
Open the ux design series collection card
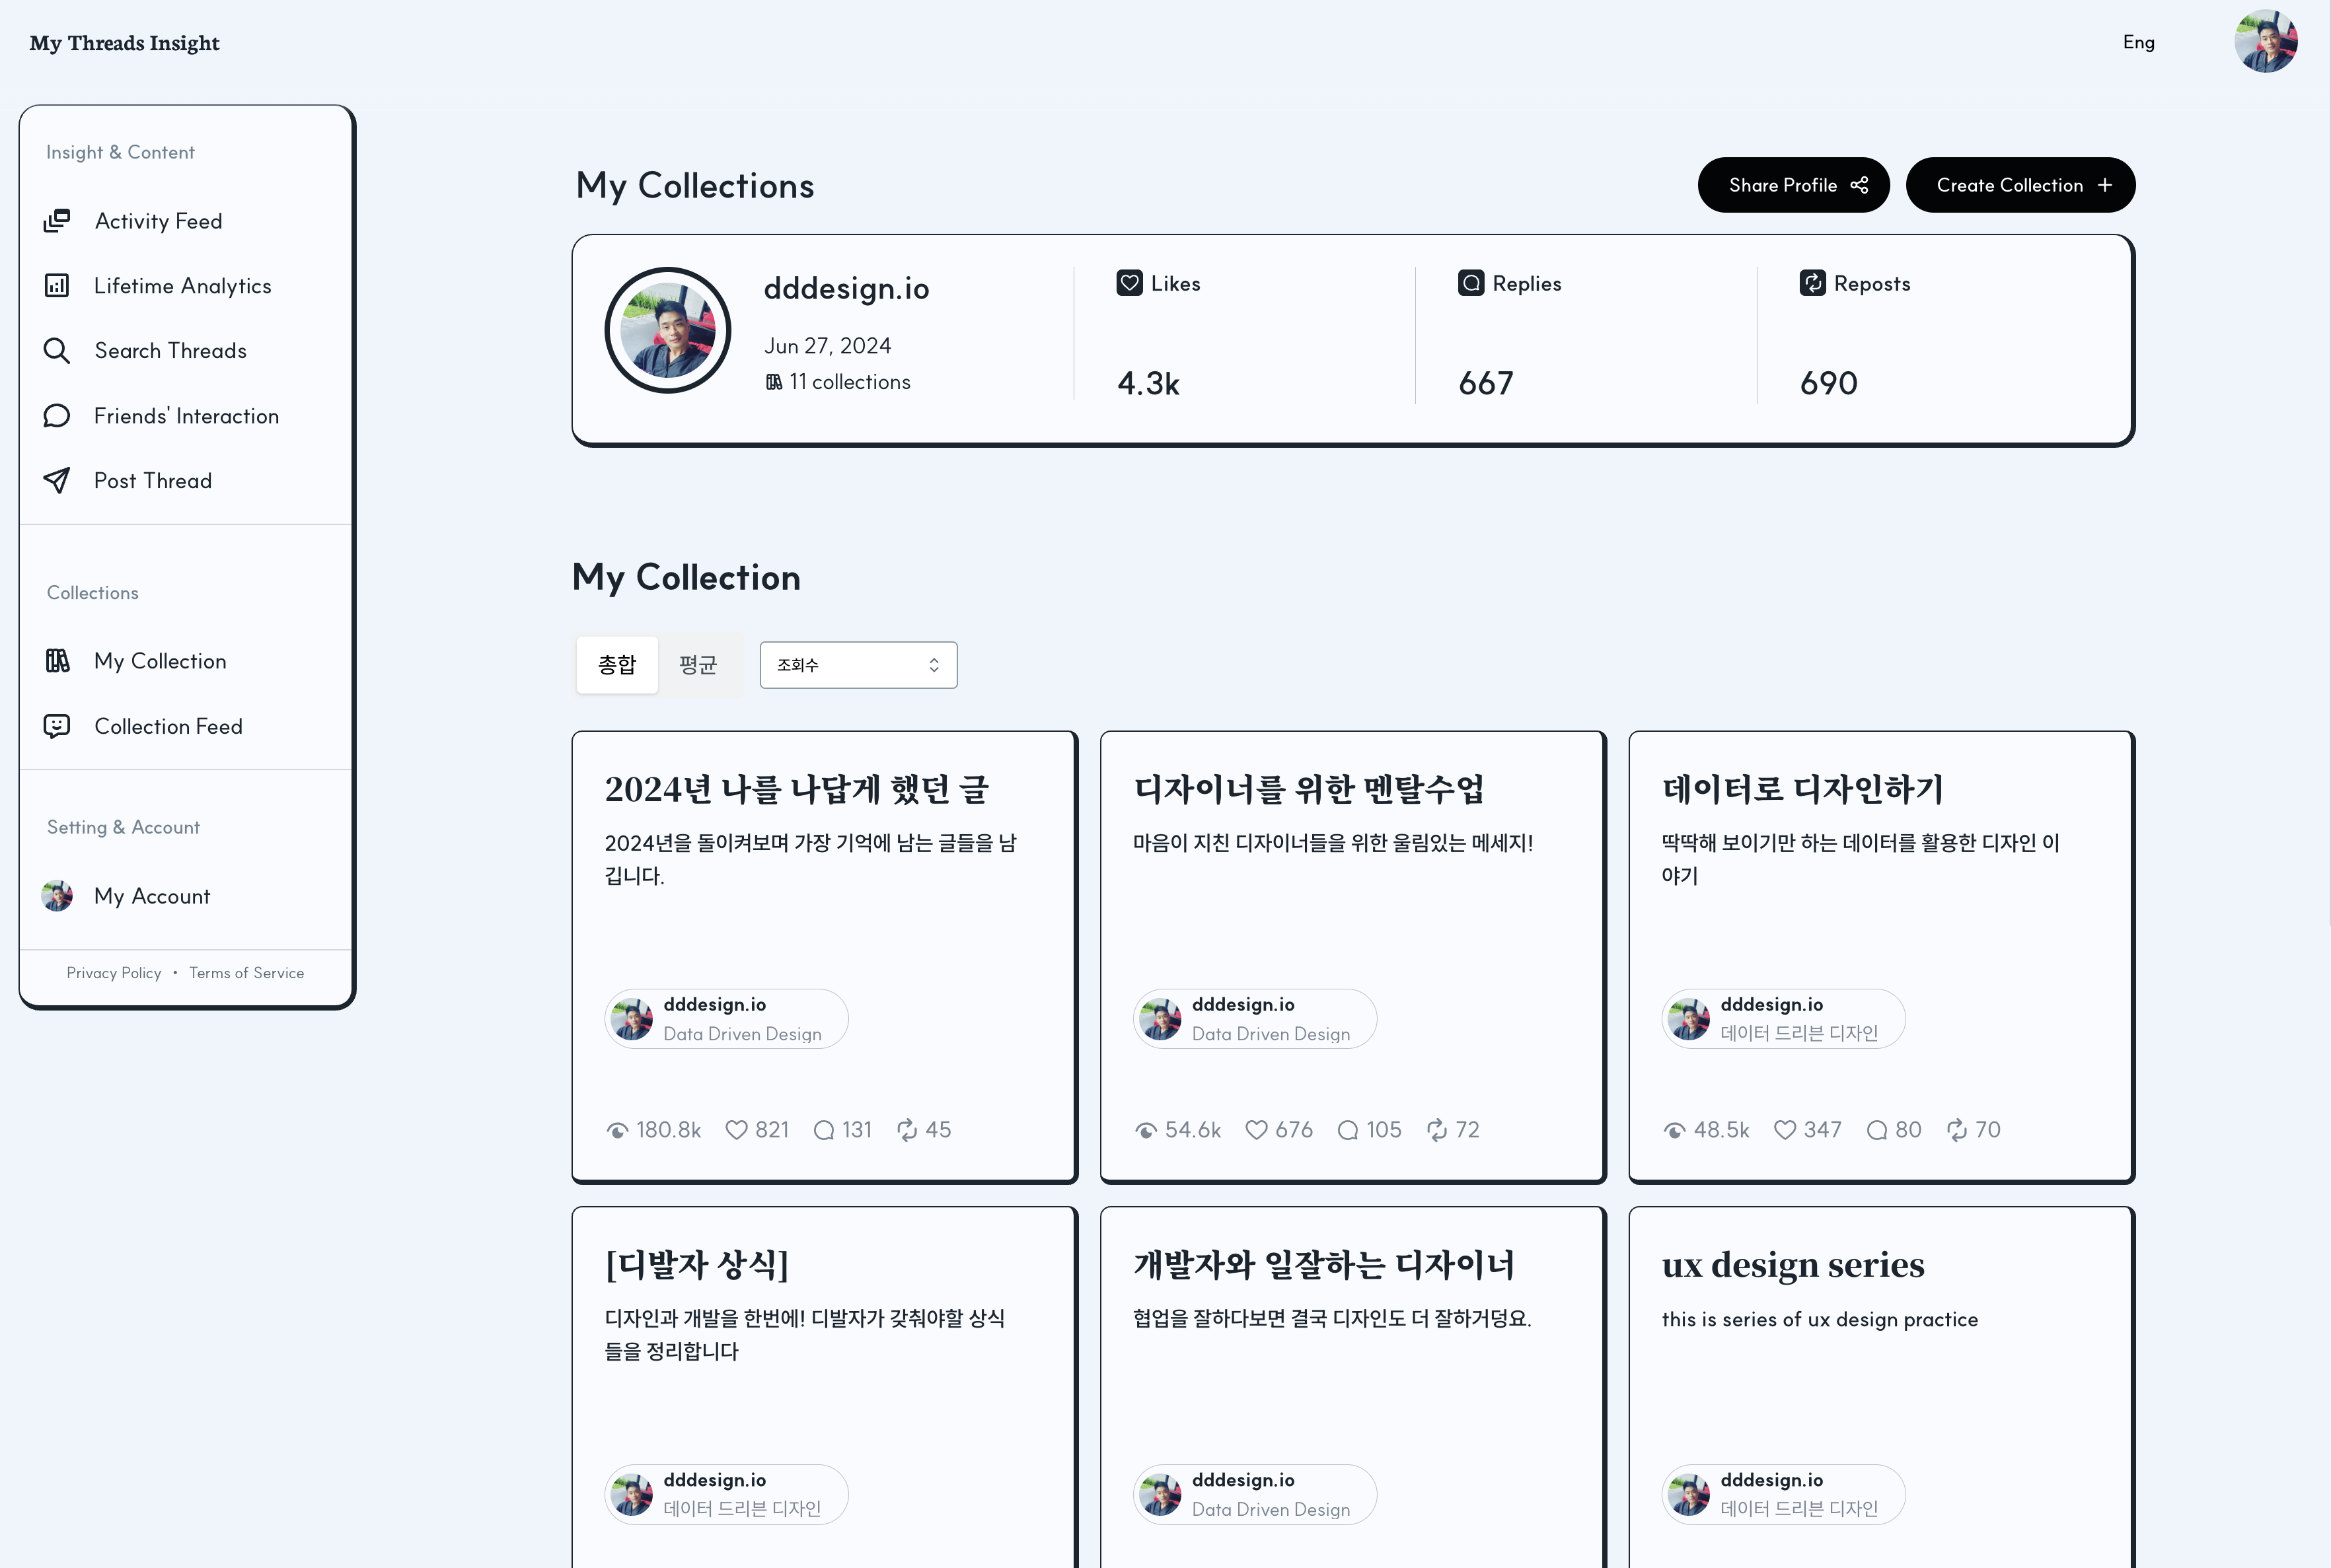[1880, 1380]
